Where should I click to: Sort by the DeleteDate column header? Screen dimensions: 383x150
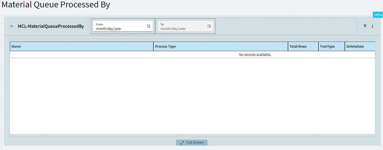360,46
